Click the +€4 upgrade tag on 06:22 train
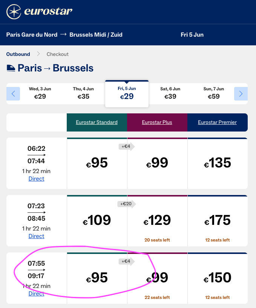256x308 pixels. (x=126, y=146)
